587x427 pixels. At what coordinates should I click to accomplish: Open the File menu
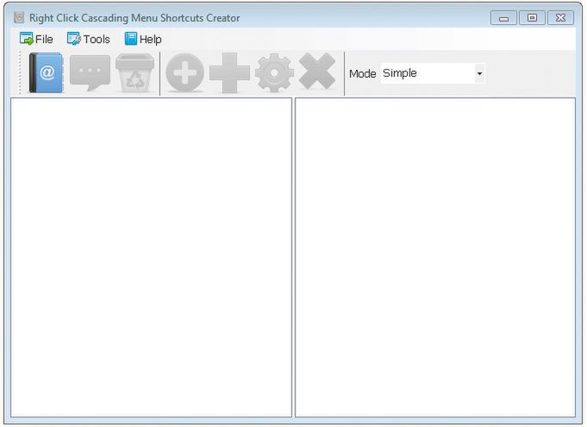(36, 39)
